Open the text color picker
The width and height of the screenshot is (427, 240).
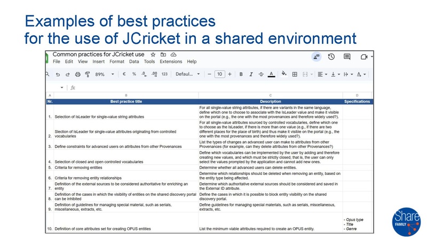[x=271, y=74]
